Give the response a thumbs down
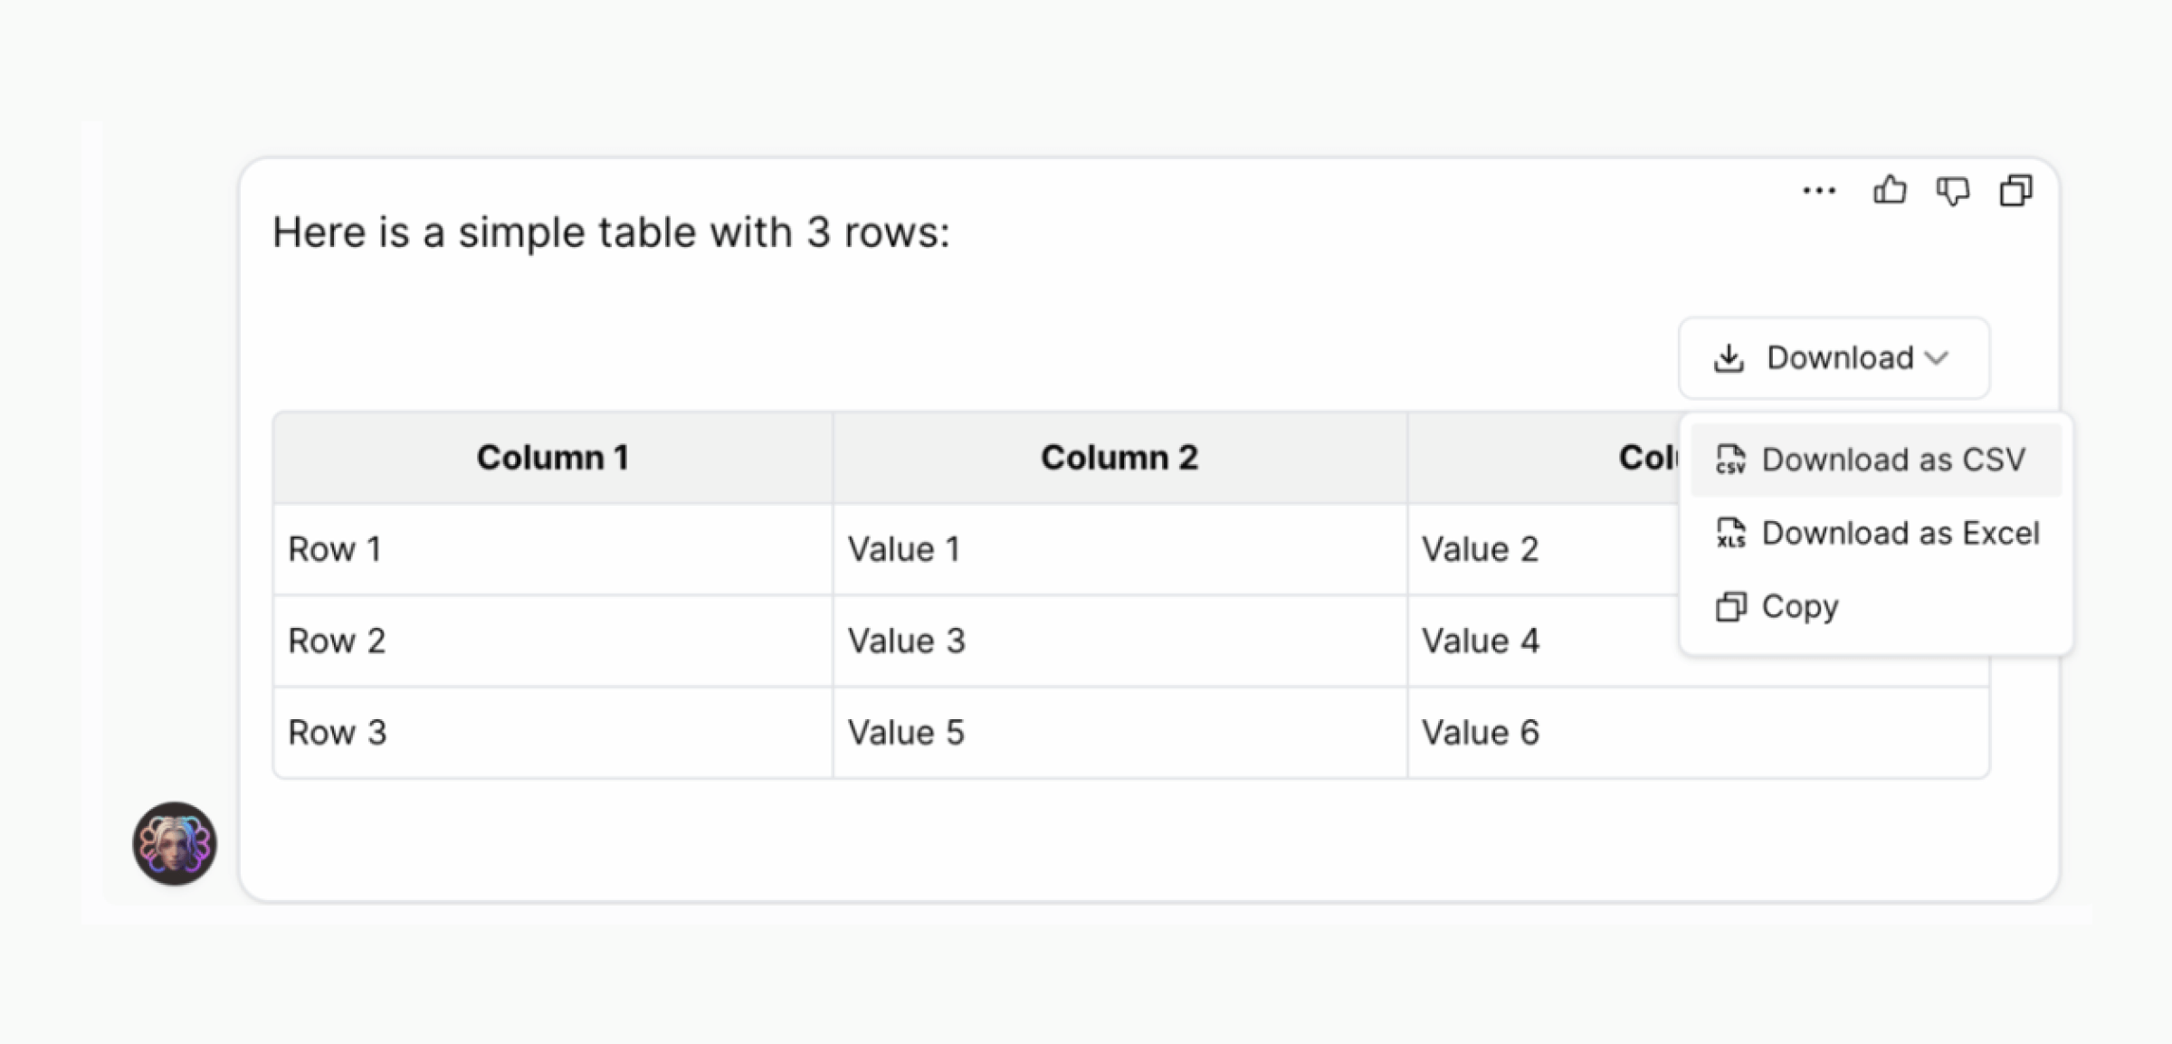This screenshot has height=1044, width=2172. [1953, 191]
